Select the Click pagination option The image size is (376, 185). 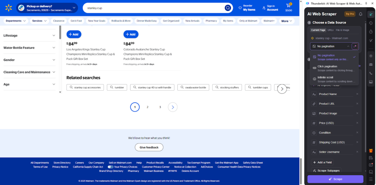(334, 68)
